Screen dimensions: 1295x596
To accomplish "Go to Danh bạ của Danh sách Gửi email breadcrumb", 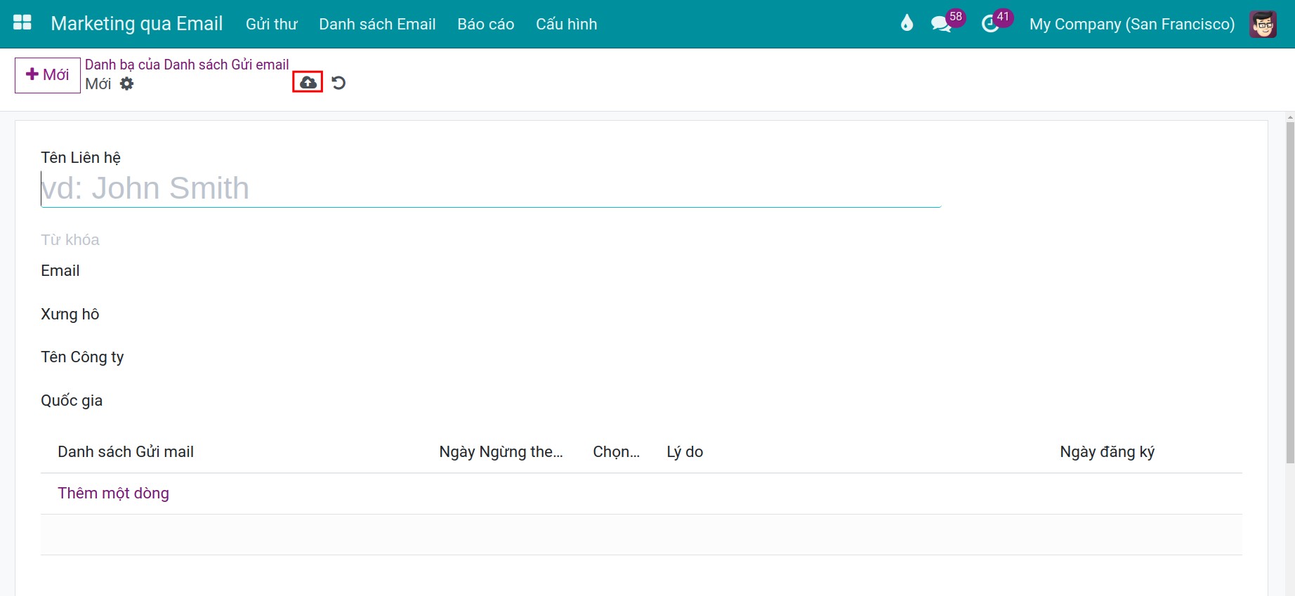I will (187, 65).
